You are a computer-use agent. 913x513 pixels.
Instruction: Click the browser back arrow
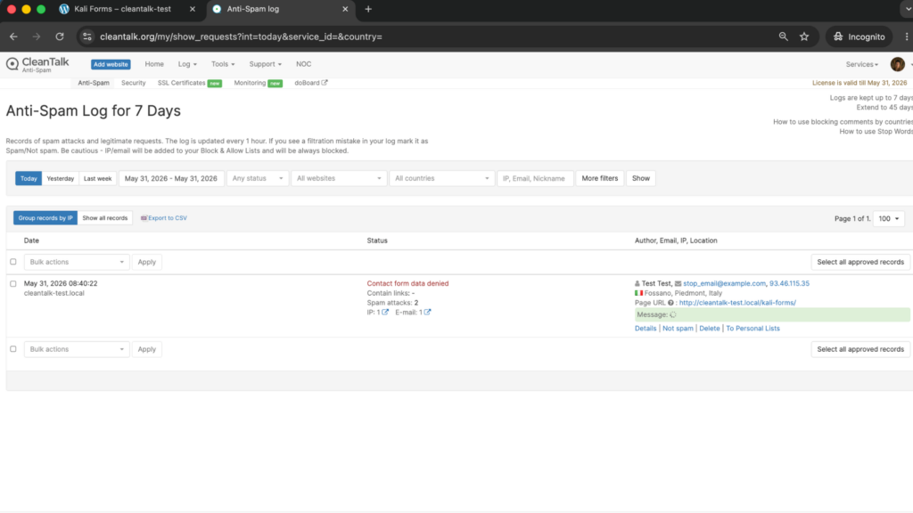[13, 37]
